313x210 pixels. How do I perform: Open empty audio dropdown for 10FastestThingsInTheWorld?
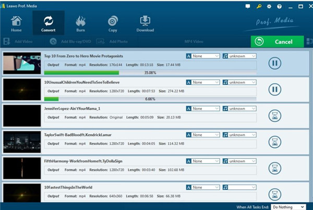tap(242, 187)
